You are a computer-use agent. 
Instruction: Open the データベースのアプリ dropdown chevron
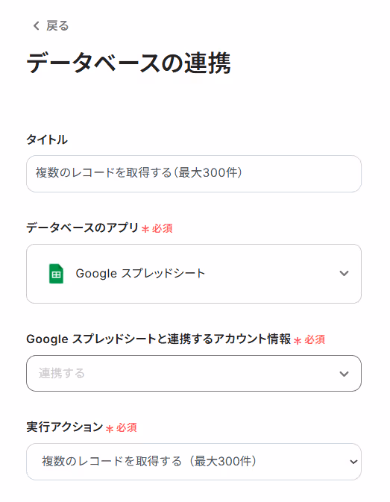[344, 274]
